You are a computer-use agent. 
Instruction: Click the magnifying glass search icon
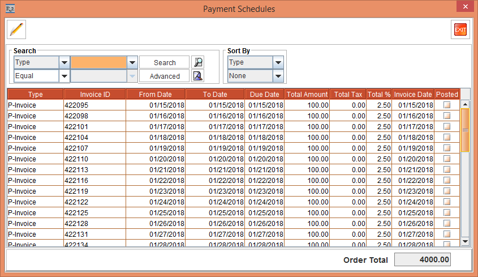[197, 62]
